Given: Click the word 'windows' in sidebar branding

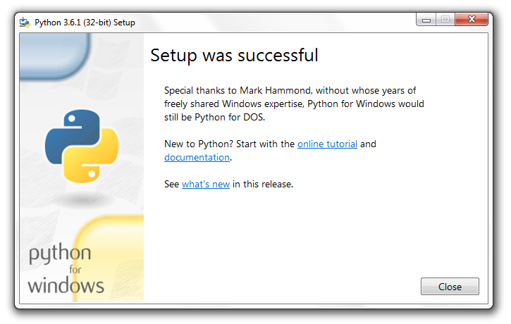Looking at the screenshot, I should tap(66, 286).
